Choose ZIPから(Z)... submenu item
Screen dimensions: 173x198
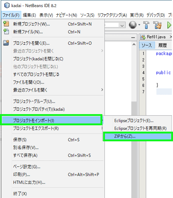[x=138, y=136]
